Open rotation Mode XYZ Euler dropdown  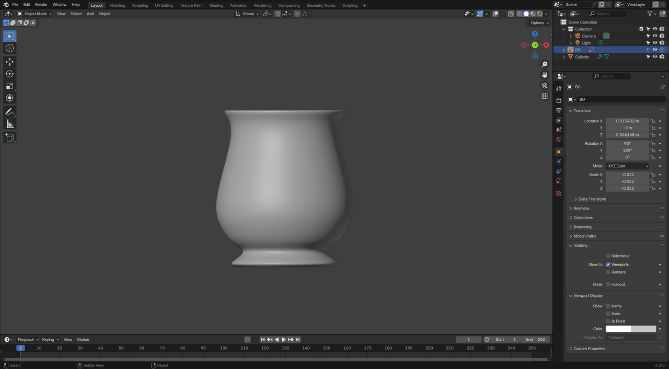click(628, 166)
